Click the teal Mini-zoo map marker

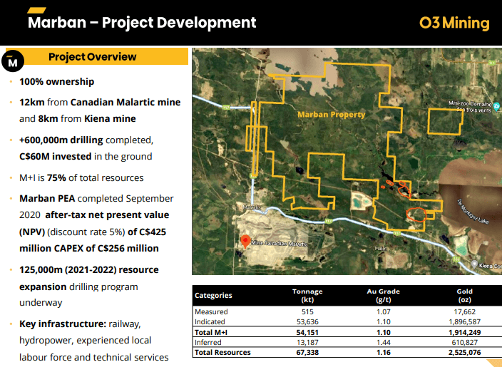[x=496, y=106]
